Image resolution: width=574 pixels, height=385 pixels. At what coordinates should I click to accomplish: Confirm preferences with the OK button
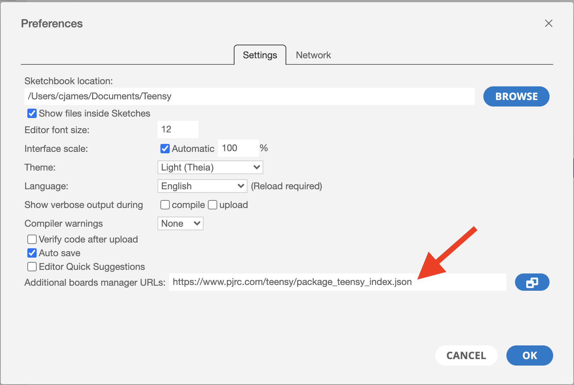[529, 355]
